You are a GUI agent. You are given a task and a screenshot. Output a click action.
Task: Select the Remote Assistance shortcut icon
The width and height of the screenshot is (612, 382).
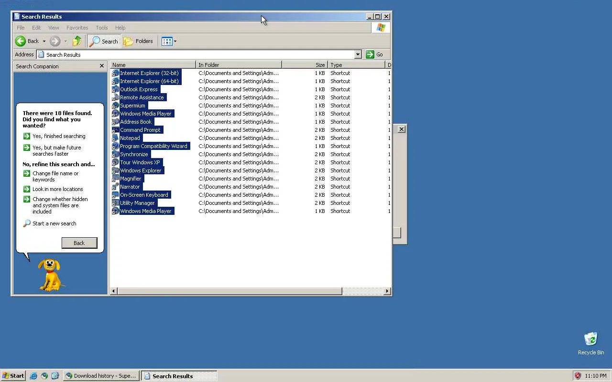click(115, 97)
